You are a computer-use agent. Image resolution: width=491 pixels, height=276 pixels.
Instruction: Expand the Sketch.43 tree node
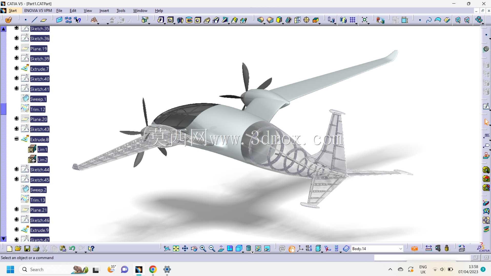[17, 129]
